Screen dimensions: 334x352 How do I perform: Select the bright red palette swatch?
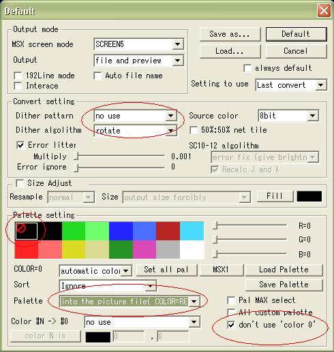[27, 249]
